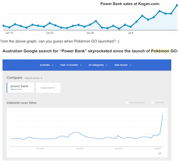179x161 pixels.
Task: Tick the Forecast checkbox
Action: tap(153, 103)
